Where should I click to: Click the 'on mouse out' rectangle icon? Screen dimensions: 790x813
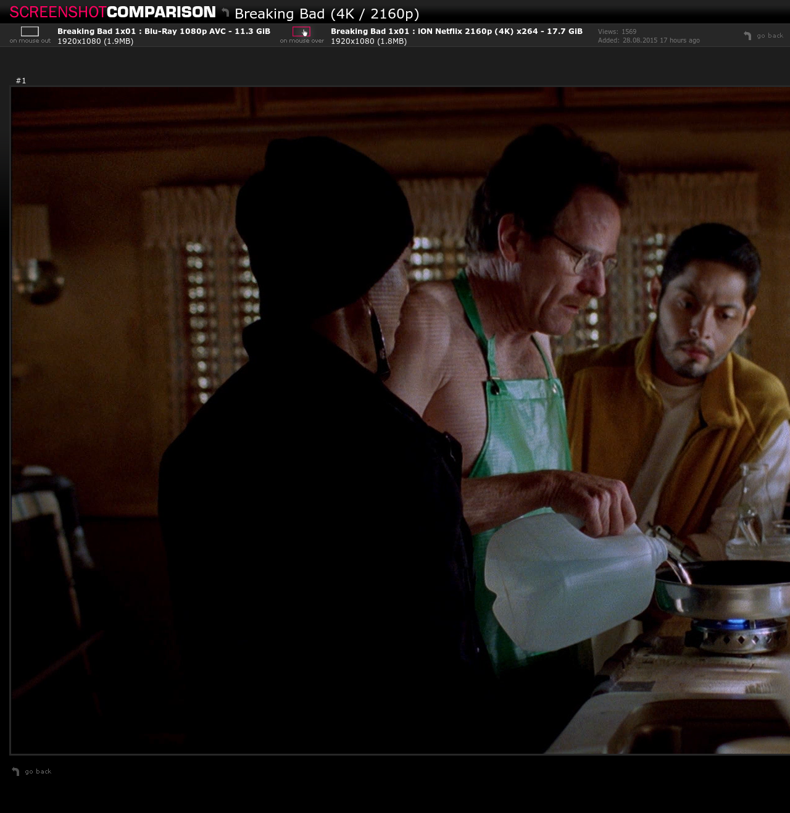click(30, 31)
